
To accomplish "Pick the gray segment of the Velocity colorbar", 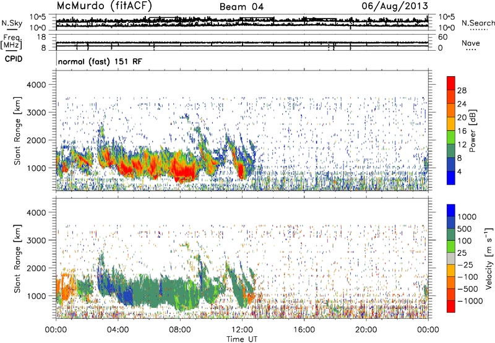I will (x=451, y=258).
